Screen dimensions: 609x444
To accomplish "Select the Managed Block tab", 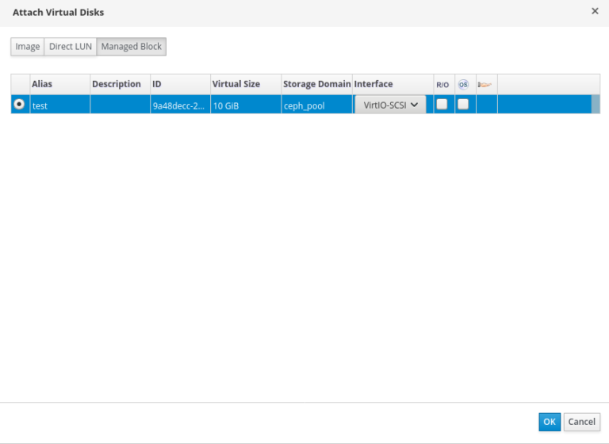I will pyautogui.click(x=131, y=47).
